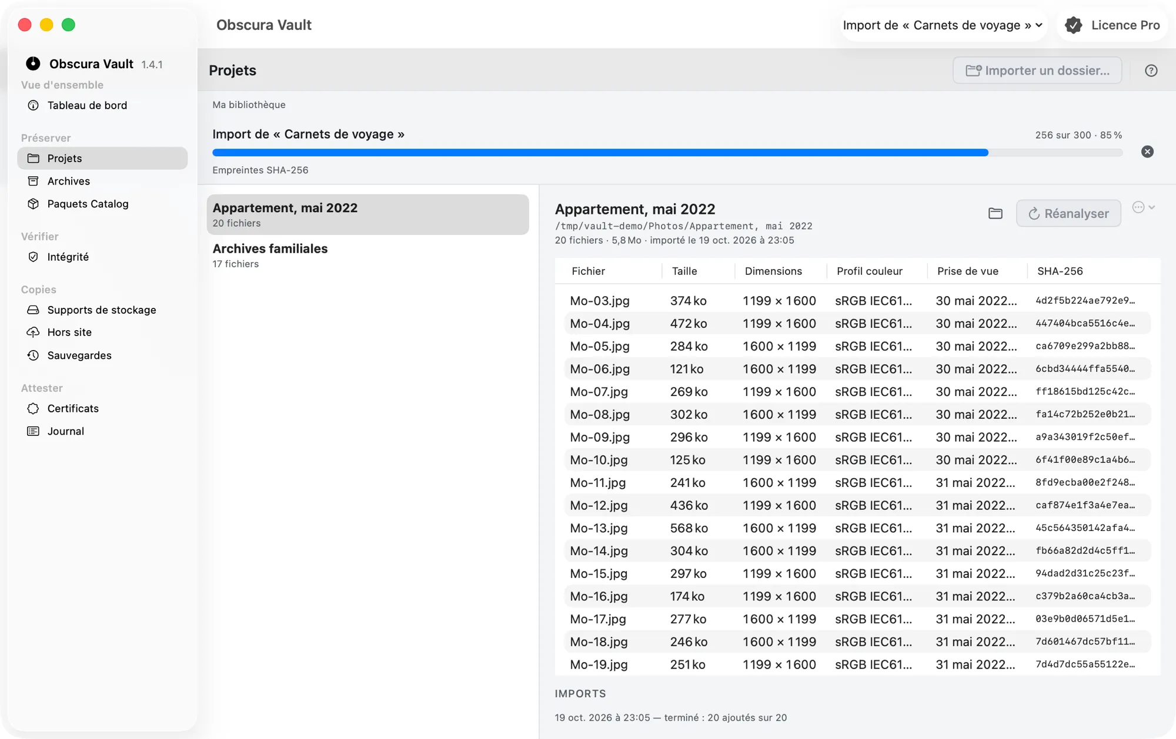
Task: Click the import progress bar
Action: 667,153
